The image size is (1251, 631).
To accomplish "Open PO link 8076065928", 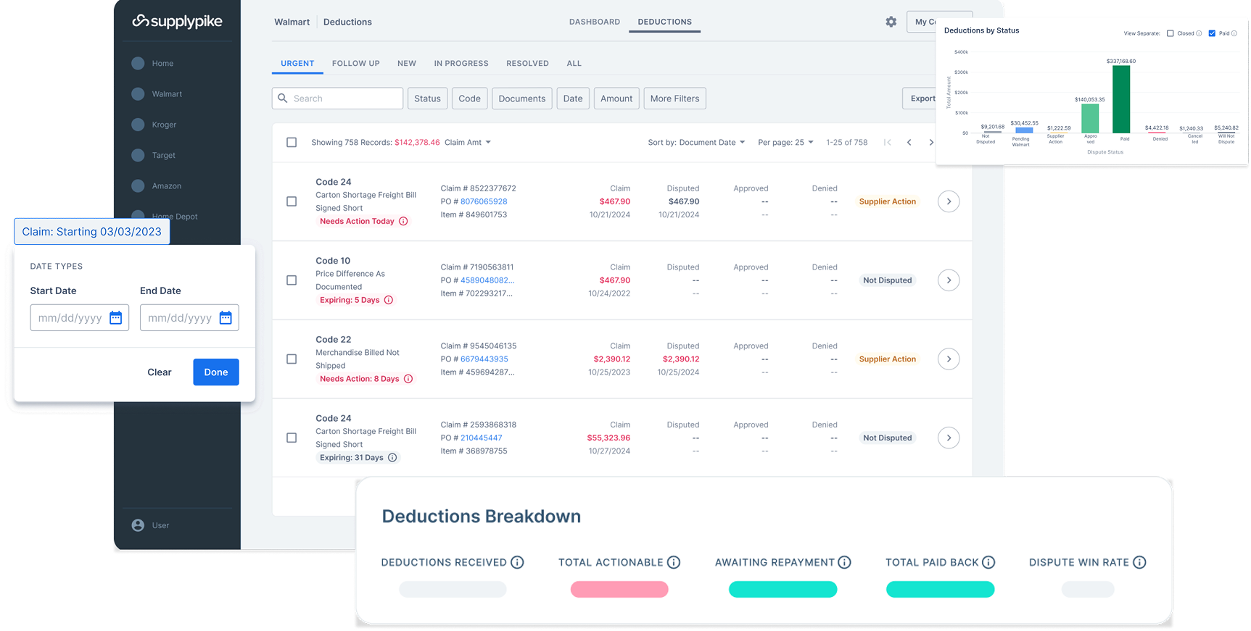I will tap(484, 201).
